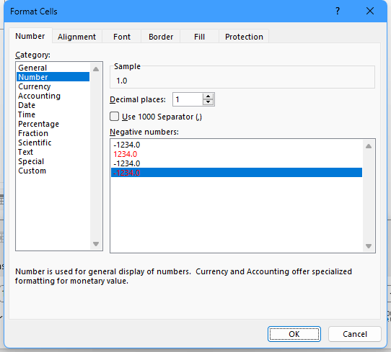Switch to the Number tab

click(x=30, y=36)
